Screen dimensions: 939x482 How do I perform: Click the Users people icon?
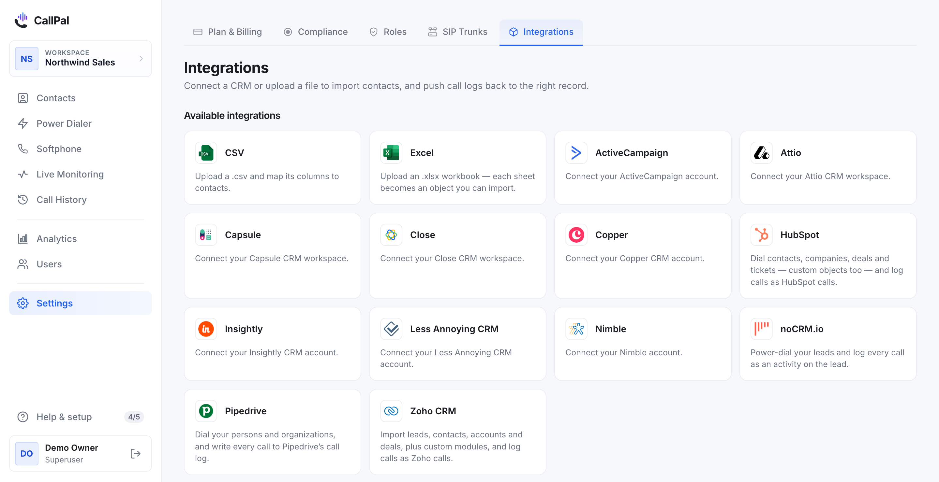click(x=22, y=264)
